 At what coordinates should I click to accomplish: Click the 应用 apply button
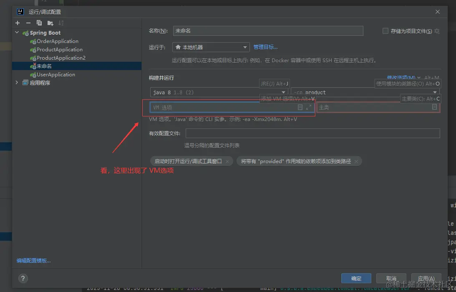(426, 278)
